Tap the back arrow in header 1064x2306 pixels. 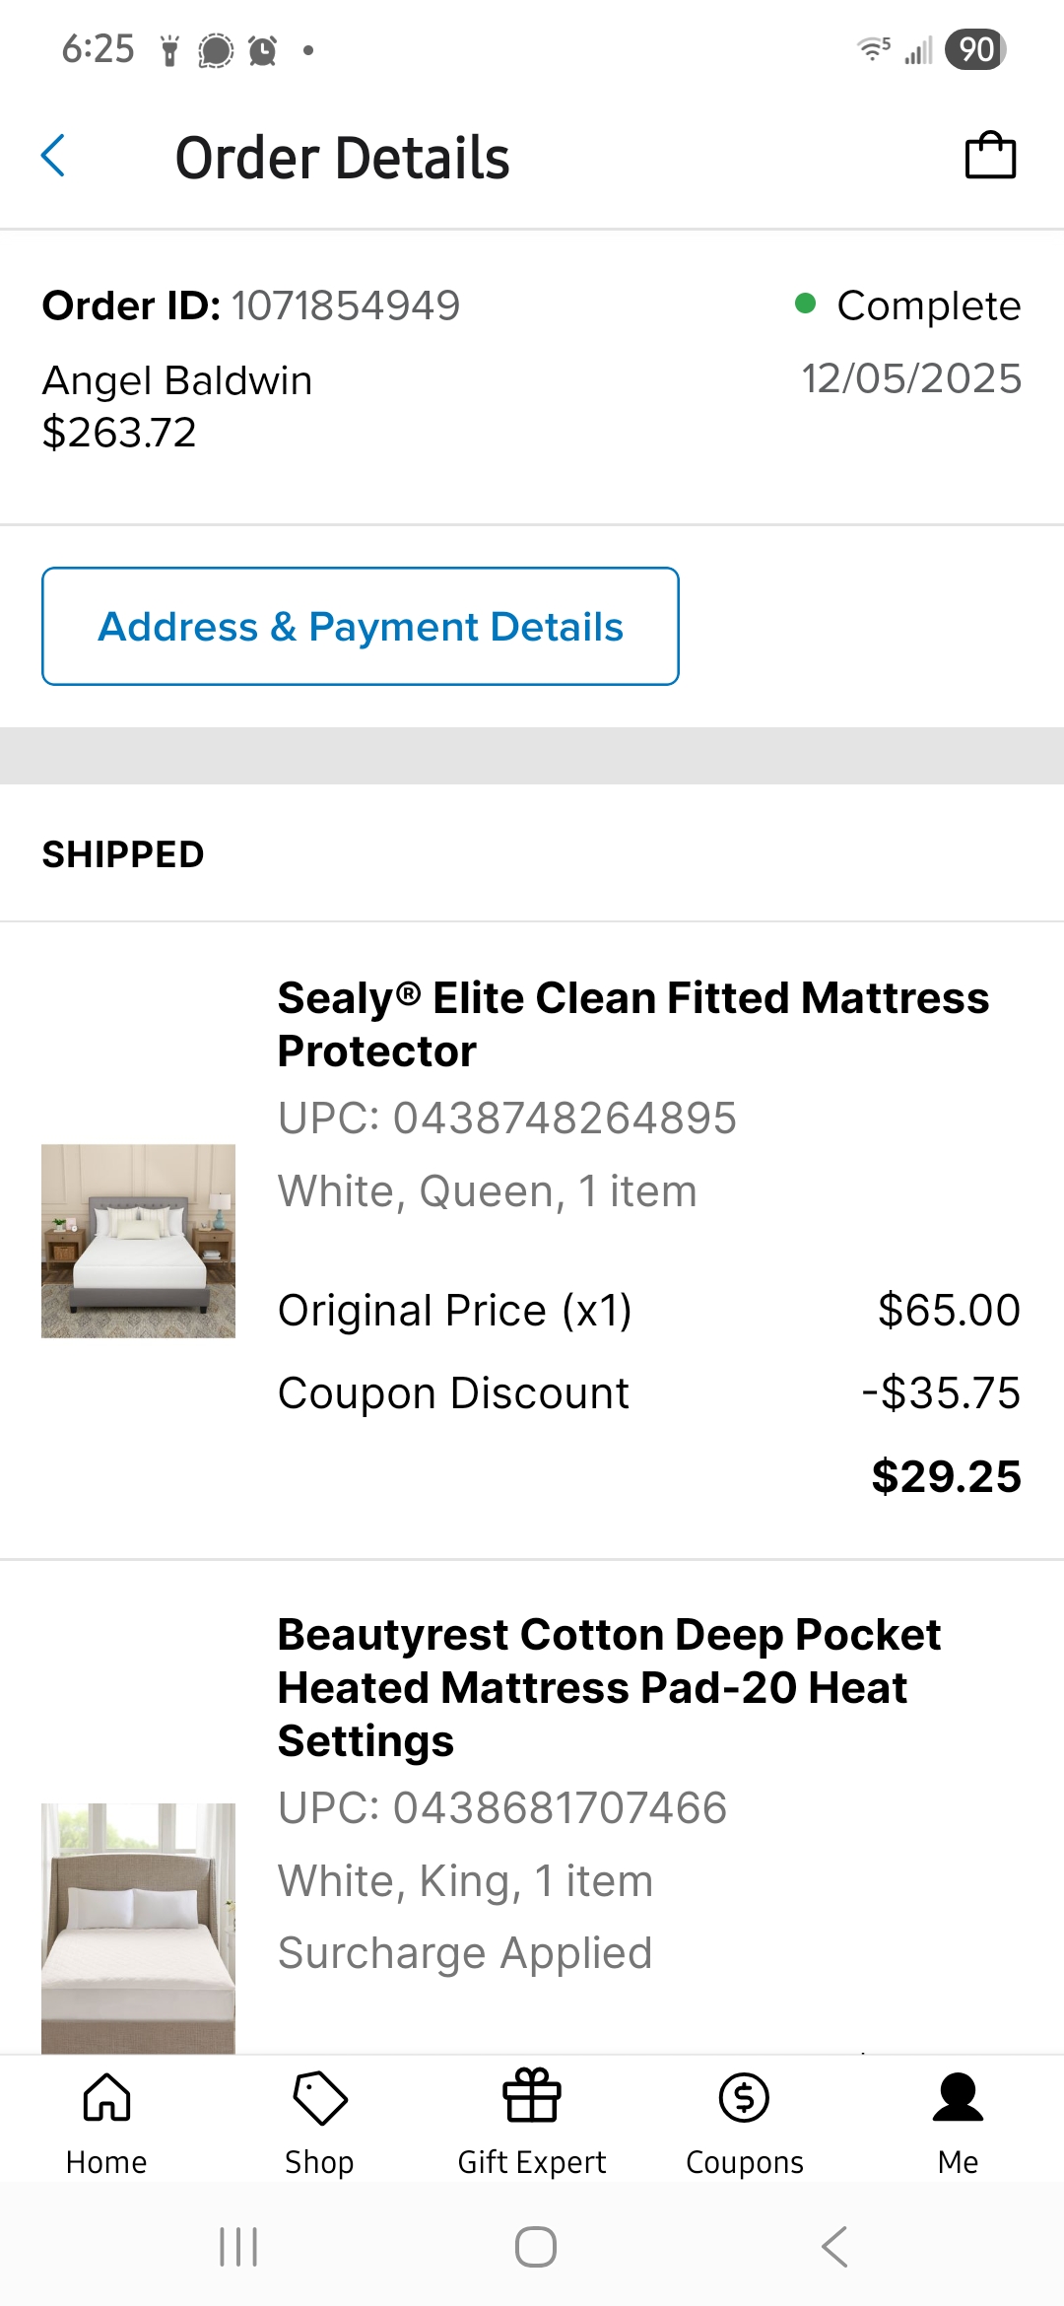[53, 157]
